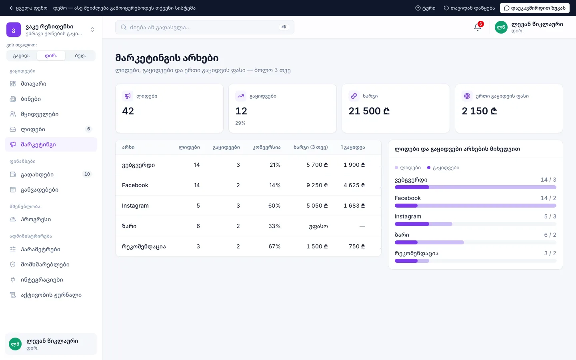This screenshot has height=360, width=576.
Task: Start the ტური from the top bar
Action: coord(426,8)
